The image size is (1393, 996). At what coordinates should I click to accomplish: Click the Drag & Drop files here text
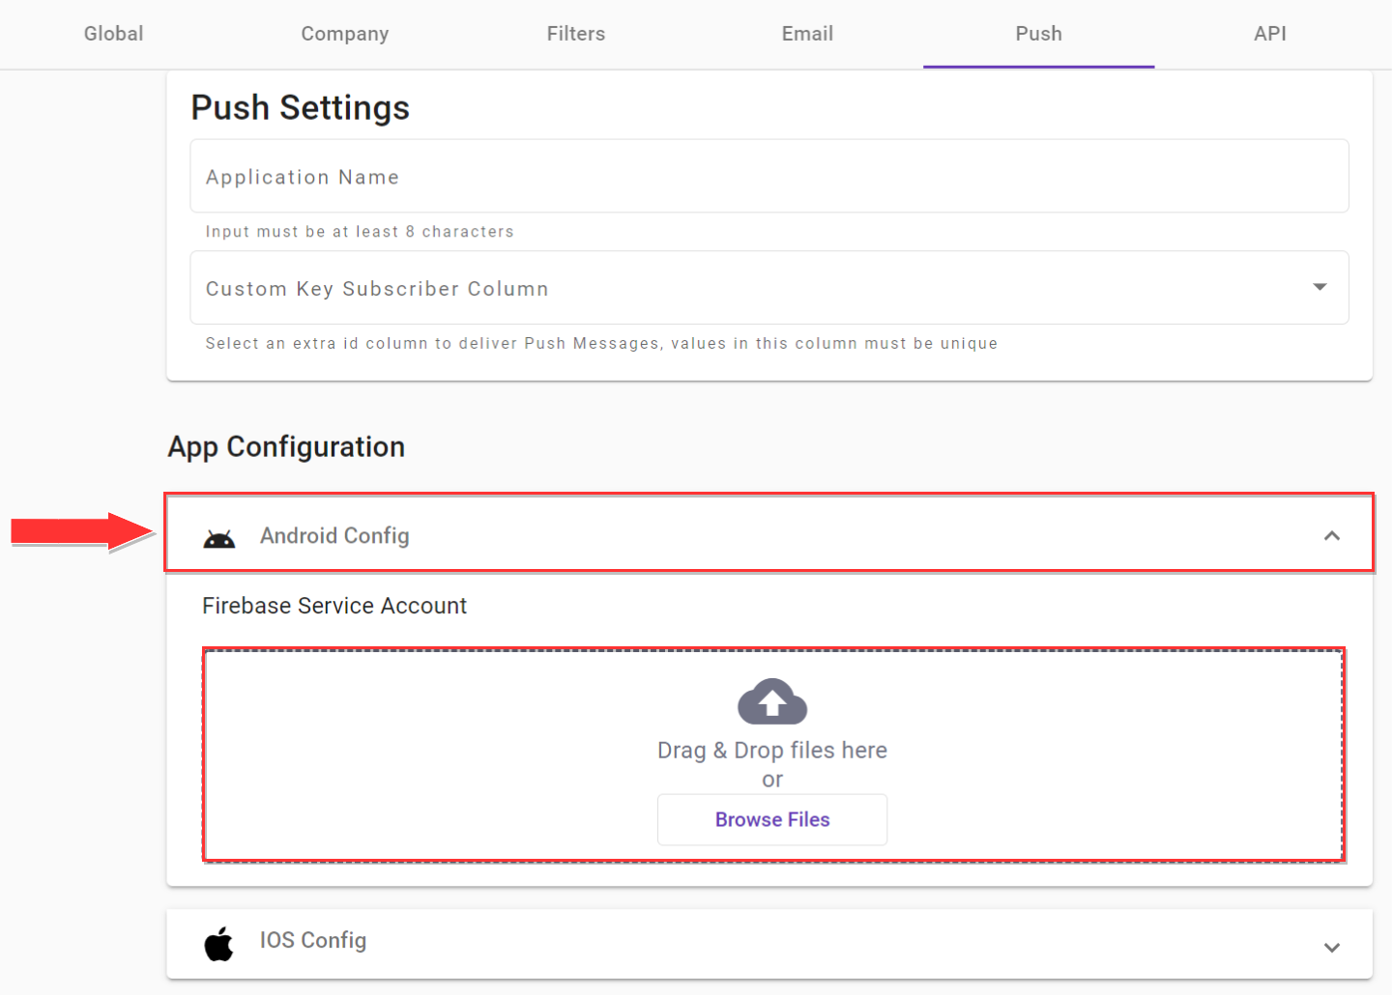(772, 751)
